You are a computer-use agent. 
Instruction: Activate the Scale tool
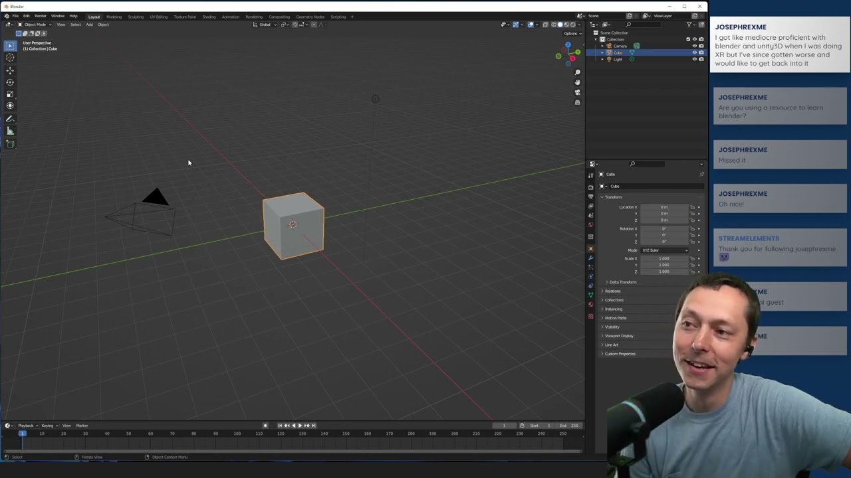[x=10, y=94]
